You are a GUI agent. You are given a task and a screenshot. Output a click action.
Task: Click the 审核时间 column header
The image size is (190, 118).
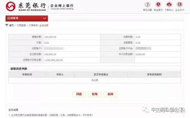[27, 75]
